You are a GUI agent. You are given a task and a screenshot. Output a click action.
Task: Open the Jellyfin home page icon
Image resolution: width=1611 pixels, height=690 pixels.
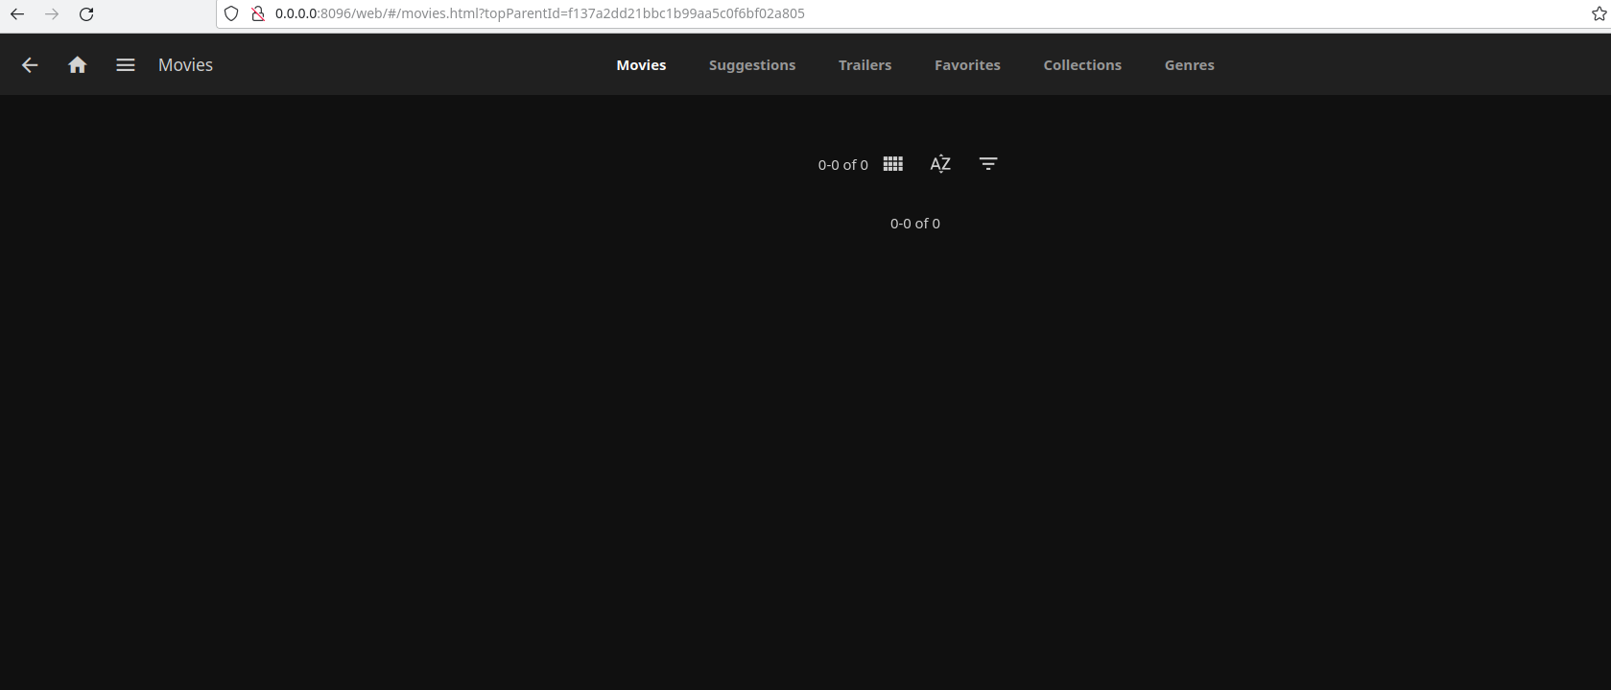pos(78,65)
